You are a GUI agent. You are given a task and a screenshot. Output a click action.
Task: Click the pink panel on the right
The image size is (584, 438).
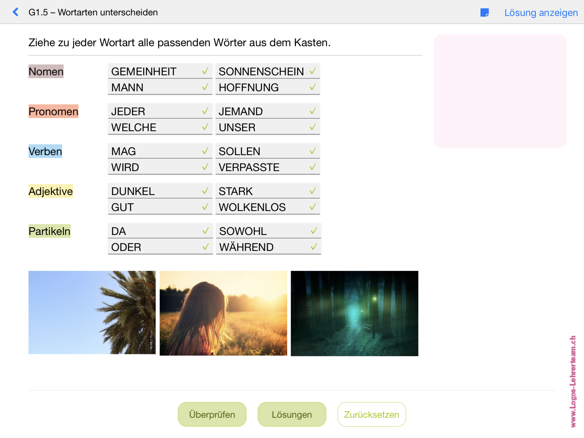point(500,91)
